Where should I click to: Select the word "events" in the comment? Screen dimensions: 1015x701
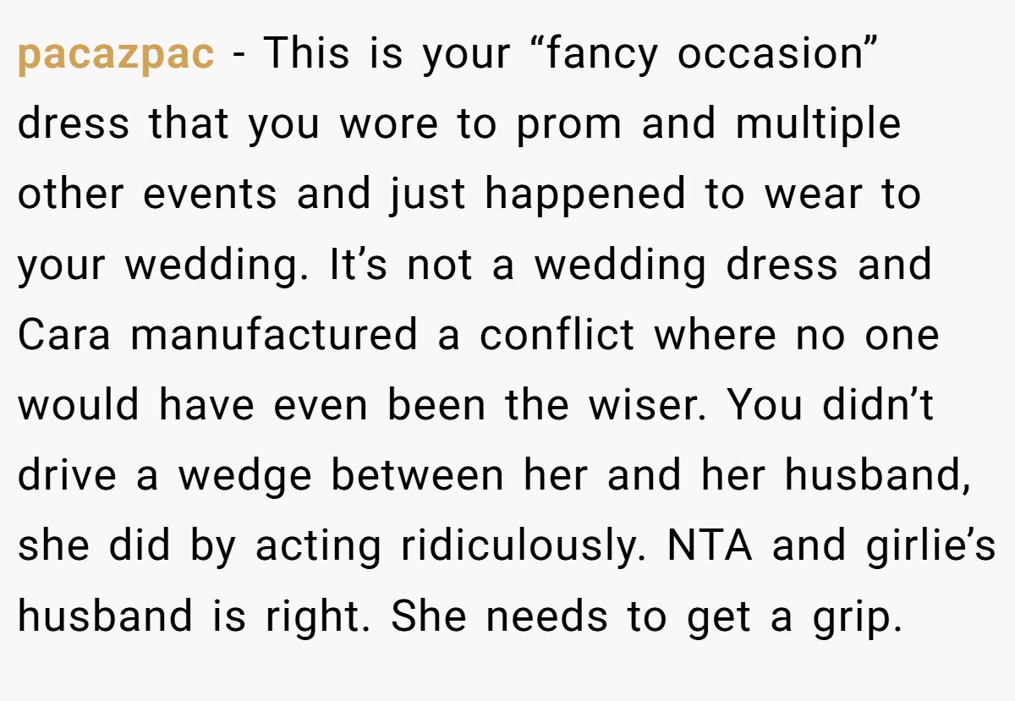click(x=210, y=194)
